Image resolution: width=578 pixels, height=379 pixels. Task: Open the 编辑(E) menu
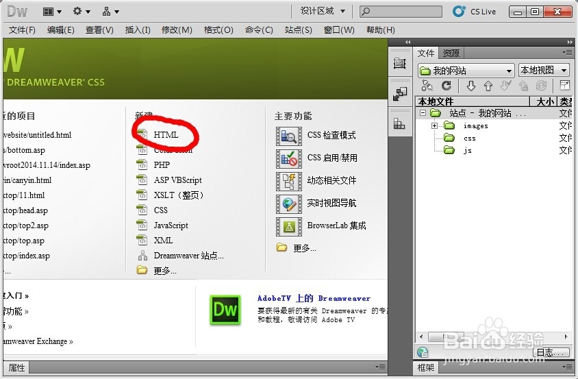tap(61, 30)
